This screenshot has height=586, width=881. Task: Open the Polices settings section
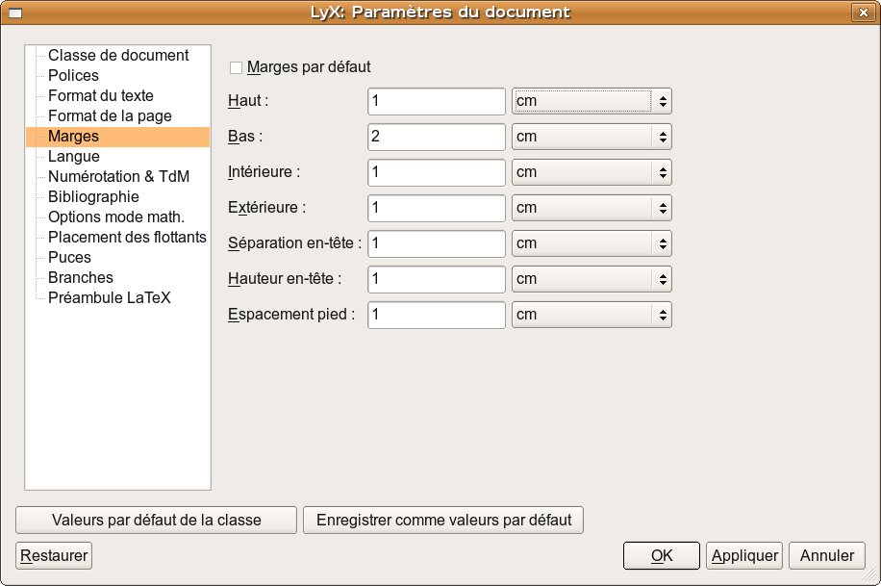pos(73,76)
